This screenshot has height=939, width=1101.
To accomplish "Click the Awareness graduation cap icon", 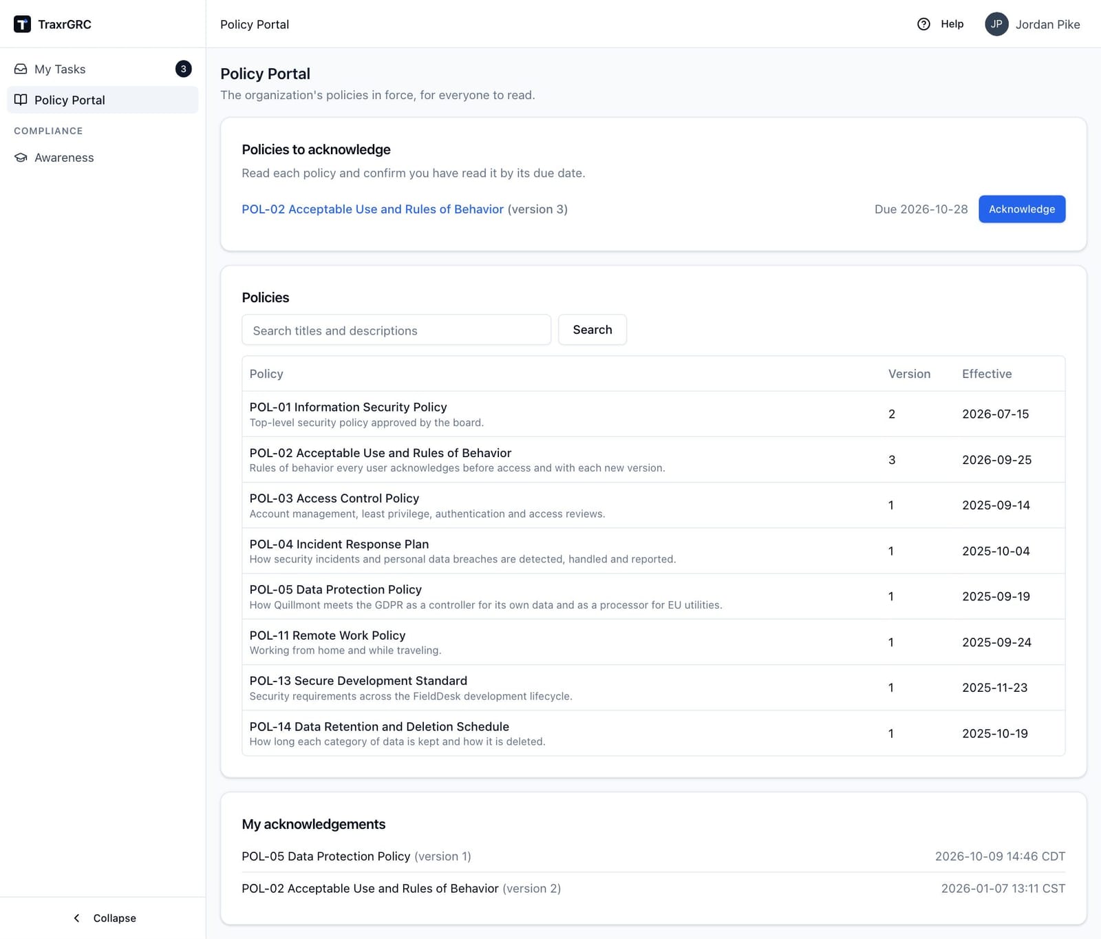I will [x=21, y=158].
